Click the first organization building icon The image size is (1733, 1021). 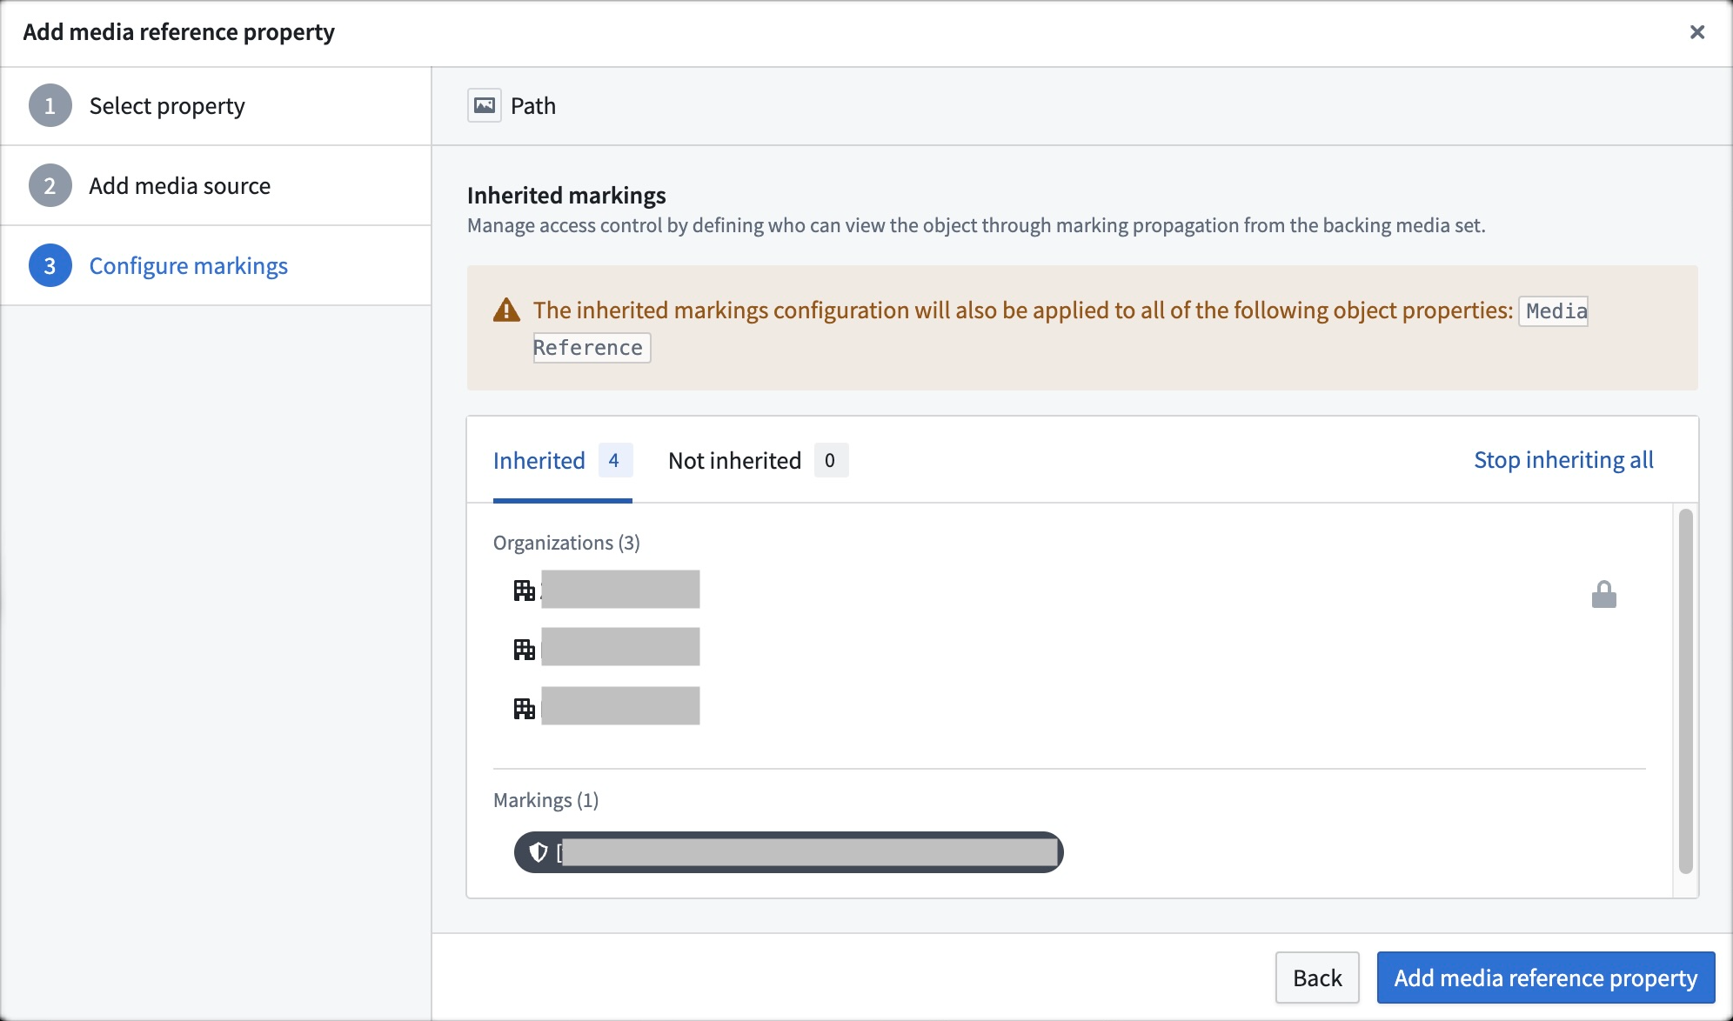tap(524, 591)
